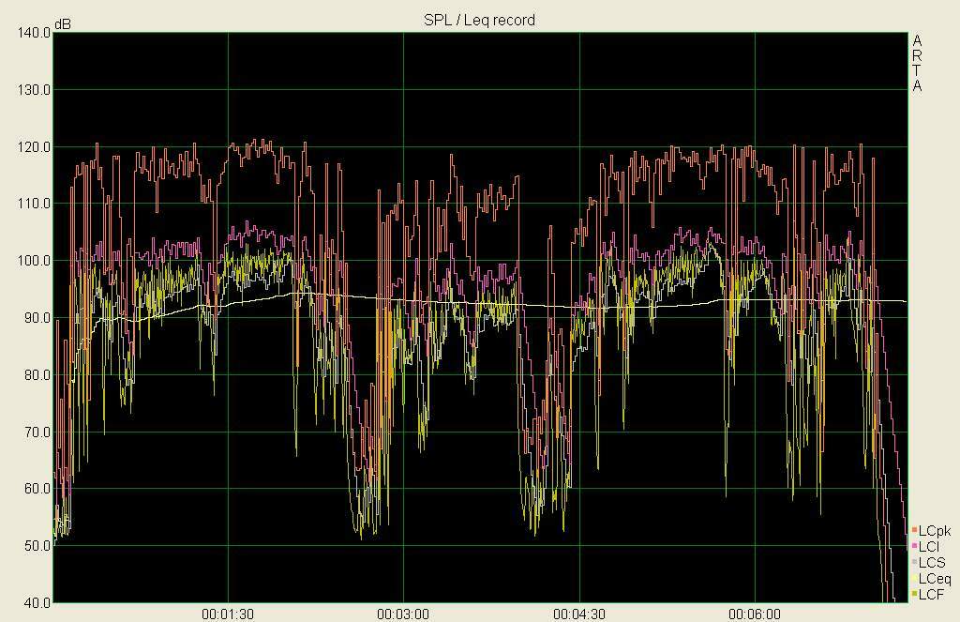Click the 50.0 y-axis value
The height and width of the screenshot is (622, 960).
click(37, 545)
